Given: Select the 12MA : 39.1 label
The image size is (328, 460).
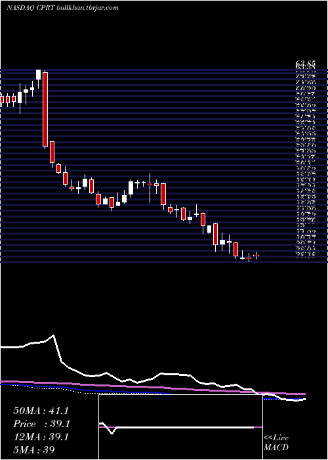Looking at the screenshot, I should pos(41,437).
